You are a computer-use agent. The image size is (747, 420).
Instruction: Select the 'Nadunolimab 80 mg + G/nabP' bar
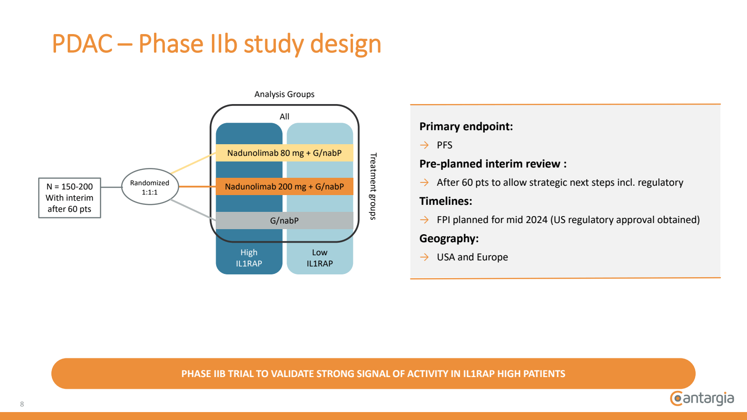tap(284, 153)
